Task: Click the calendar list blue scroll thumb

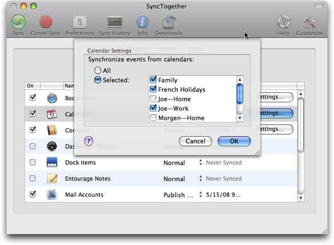Action: tap(240, 94)
